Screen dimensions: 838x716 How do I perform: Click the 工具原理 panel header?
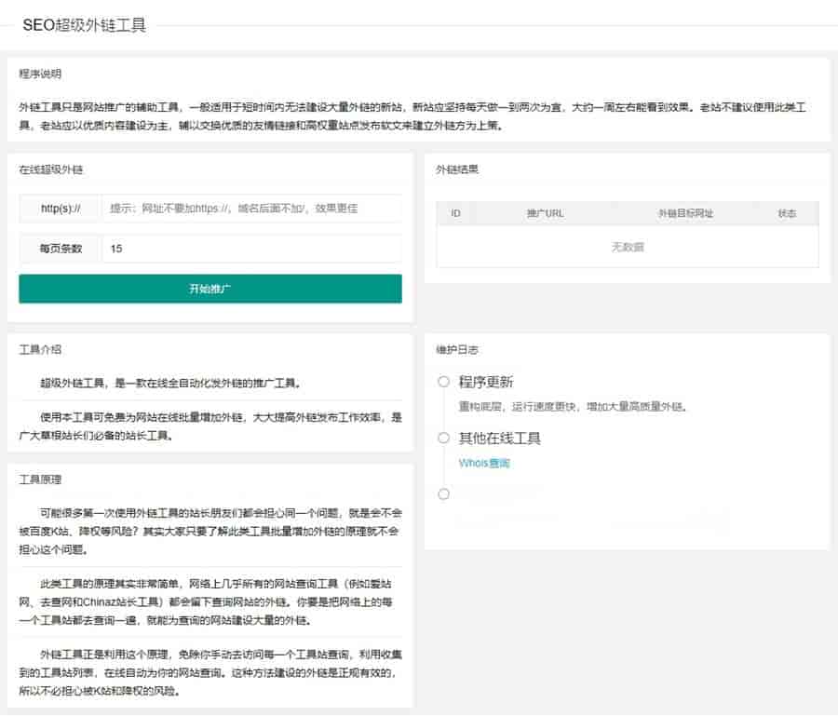click(x=40, y=480)
